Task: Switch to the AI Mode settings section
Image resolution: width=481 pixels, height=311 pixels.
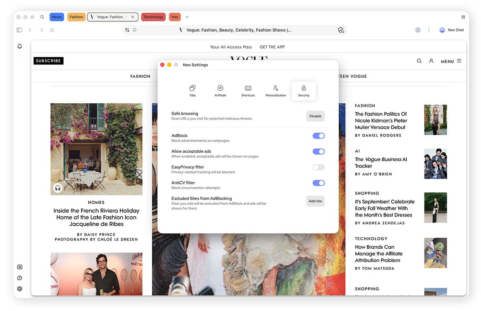Action: (220, 91)
